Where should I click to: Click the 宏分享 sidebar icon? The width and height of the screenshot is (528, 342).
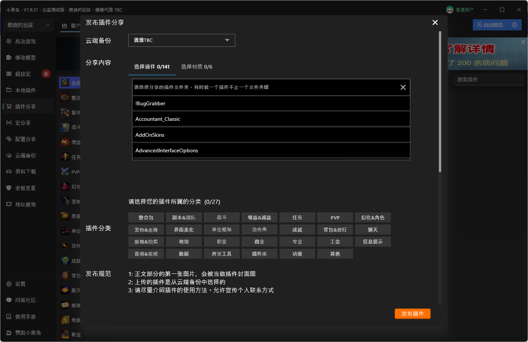[9, 123]
